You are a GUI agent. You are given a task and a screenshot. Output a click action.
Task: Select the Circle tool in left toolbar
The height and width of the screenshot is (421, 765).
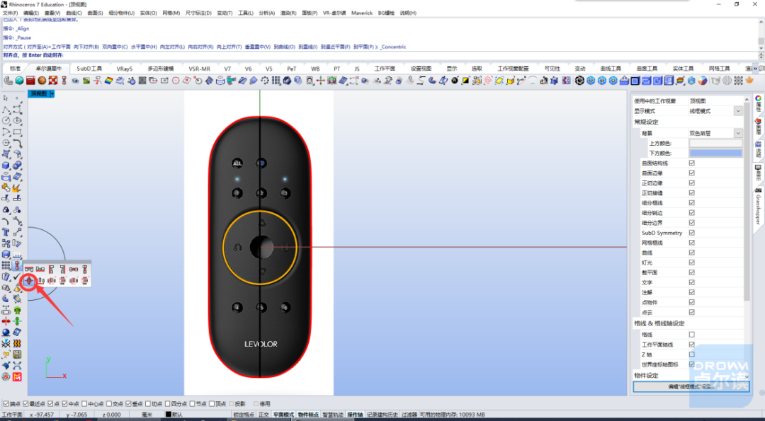point(6,120)
